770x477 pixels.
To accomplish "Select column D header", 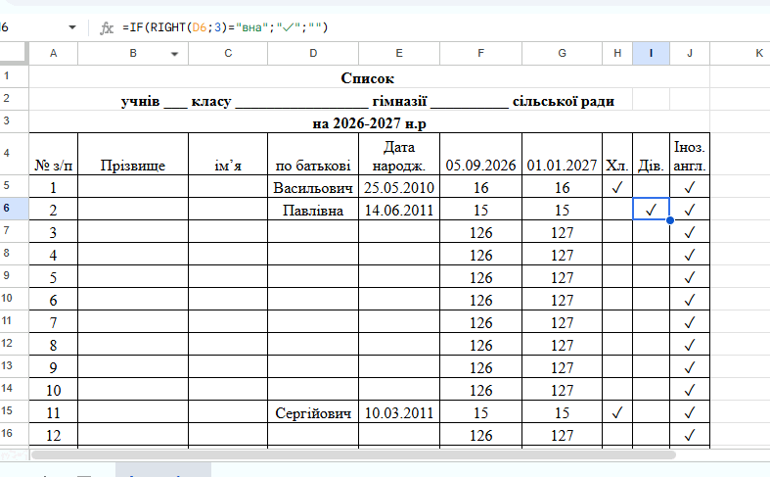I will (313, 53).
